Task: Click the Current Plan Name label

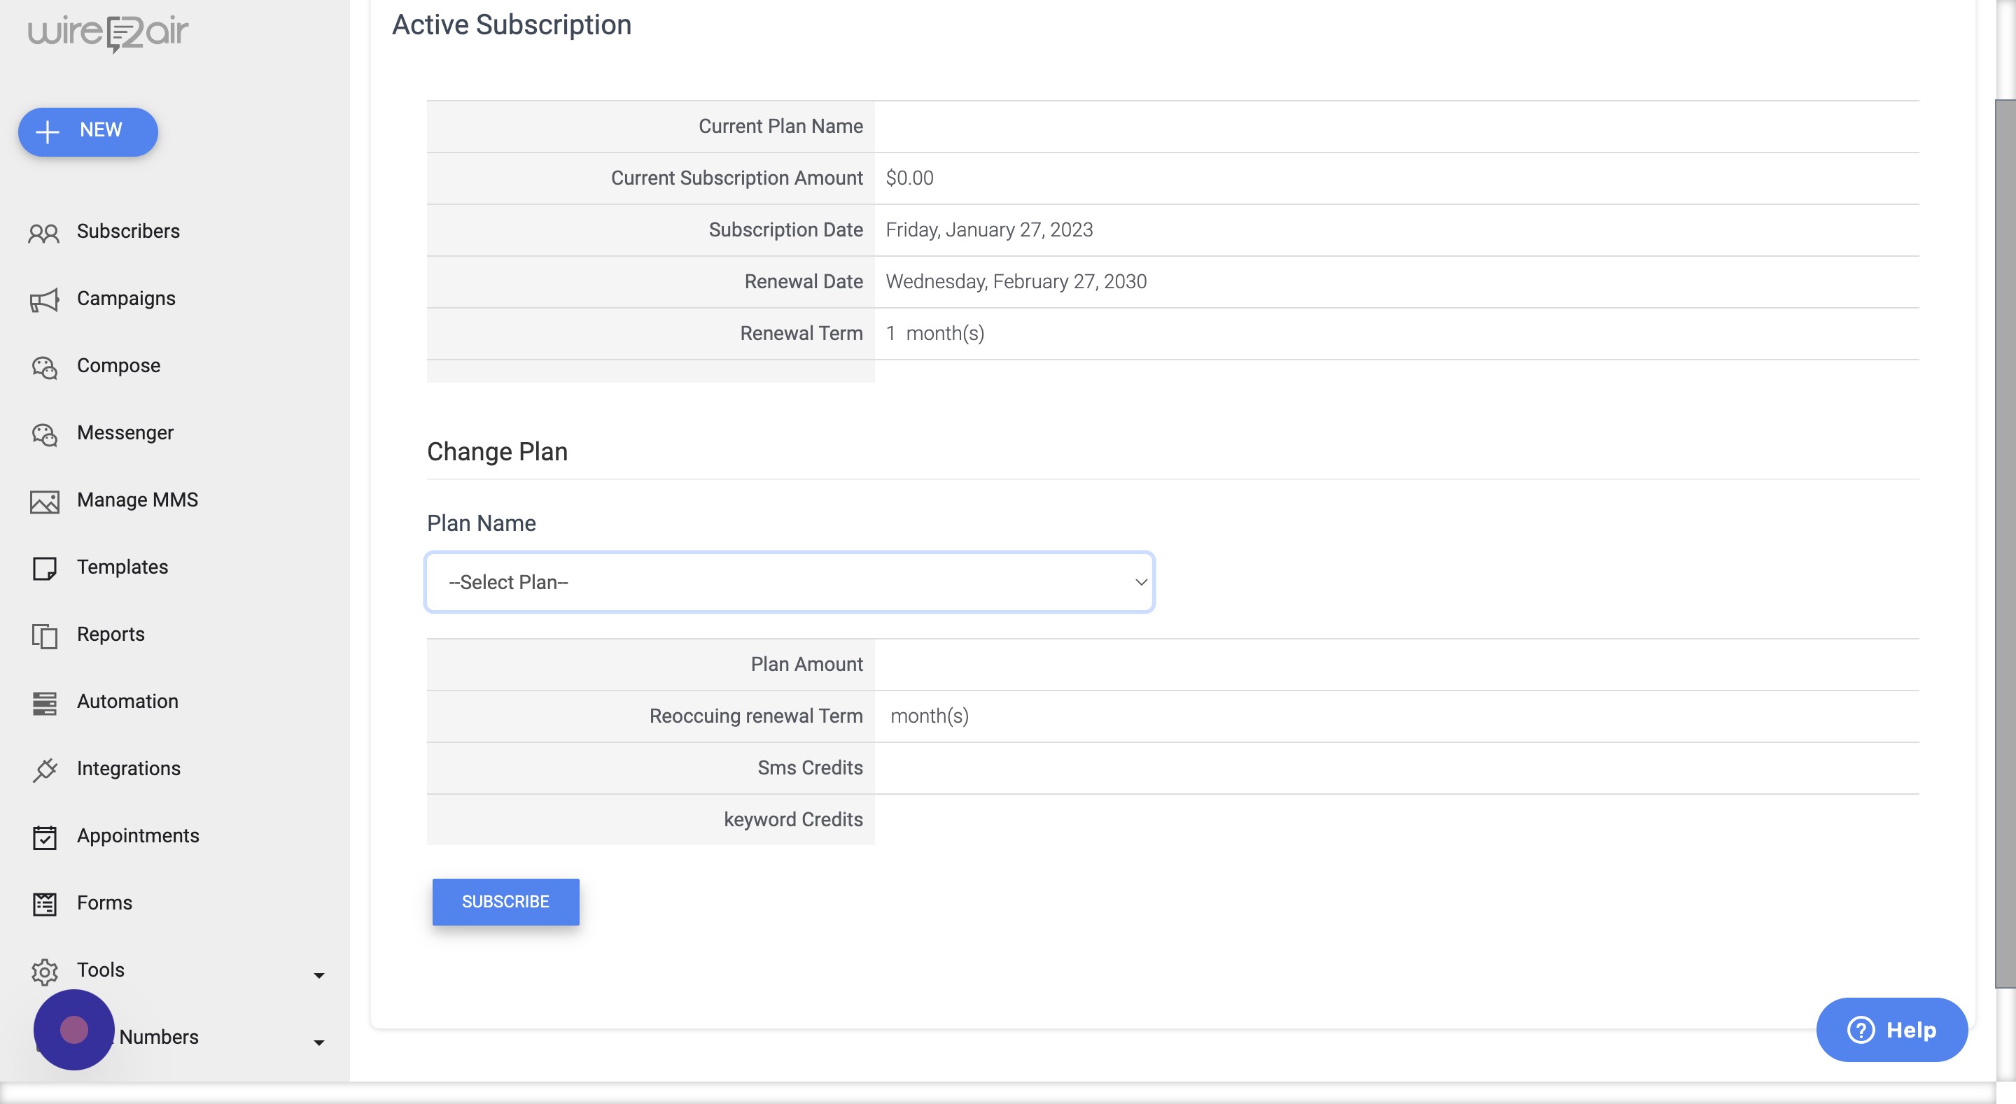Action: coord(780,127)
